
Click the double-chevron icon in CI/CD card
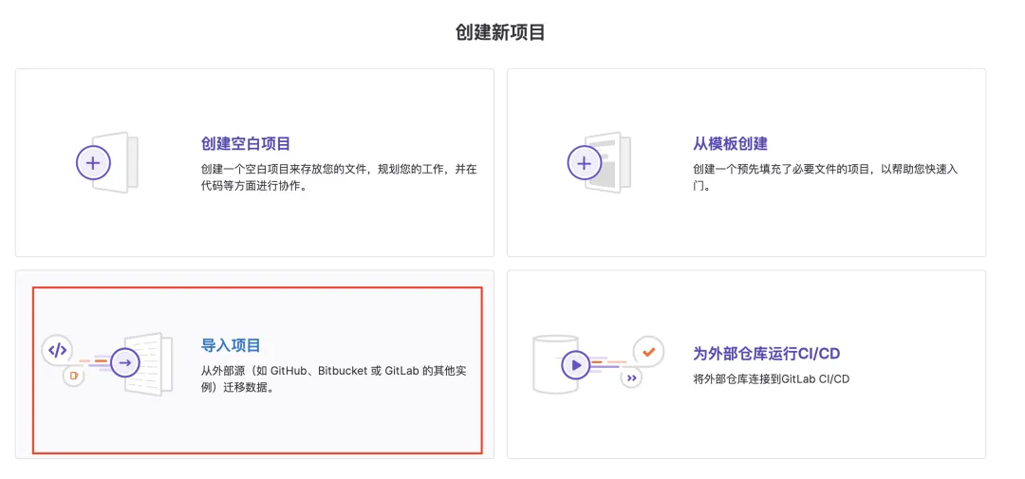click(x=631, y=378)
